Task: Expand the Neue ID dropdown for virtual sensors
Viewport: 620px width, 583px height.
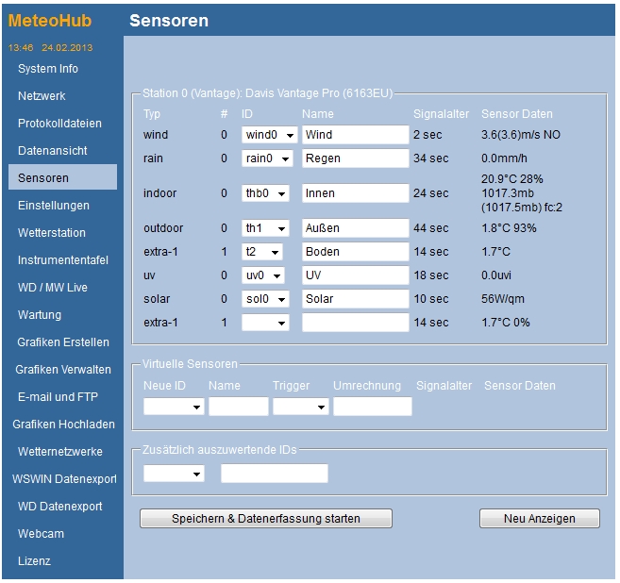Action: click(174, 407)
